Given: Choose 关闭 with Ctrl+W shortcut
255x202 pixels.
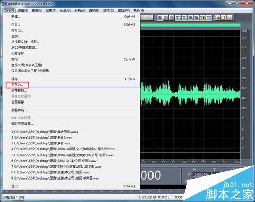Looking at the screenshot, I should [71, 59].
